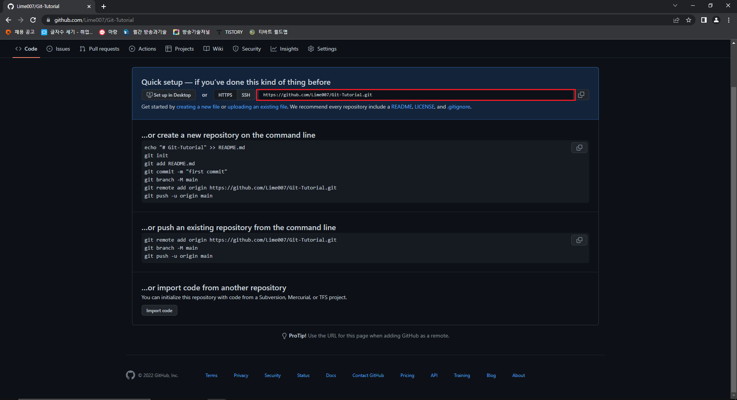Open About footer link
The height and width of the screenshot is (400, 737).
tap(519, 375)
